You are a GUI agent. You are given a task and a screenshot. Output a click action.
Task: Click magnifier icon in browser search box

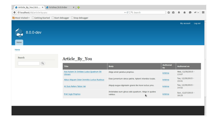coord(132,13)
